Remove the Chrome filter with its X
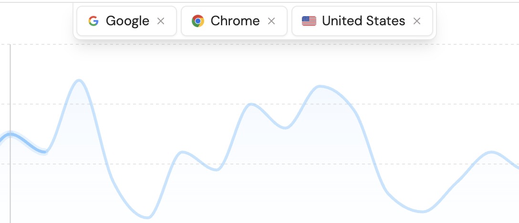 click(x=271, y=21)
